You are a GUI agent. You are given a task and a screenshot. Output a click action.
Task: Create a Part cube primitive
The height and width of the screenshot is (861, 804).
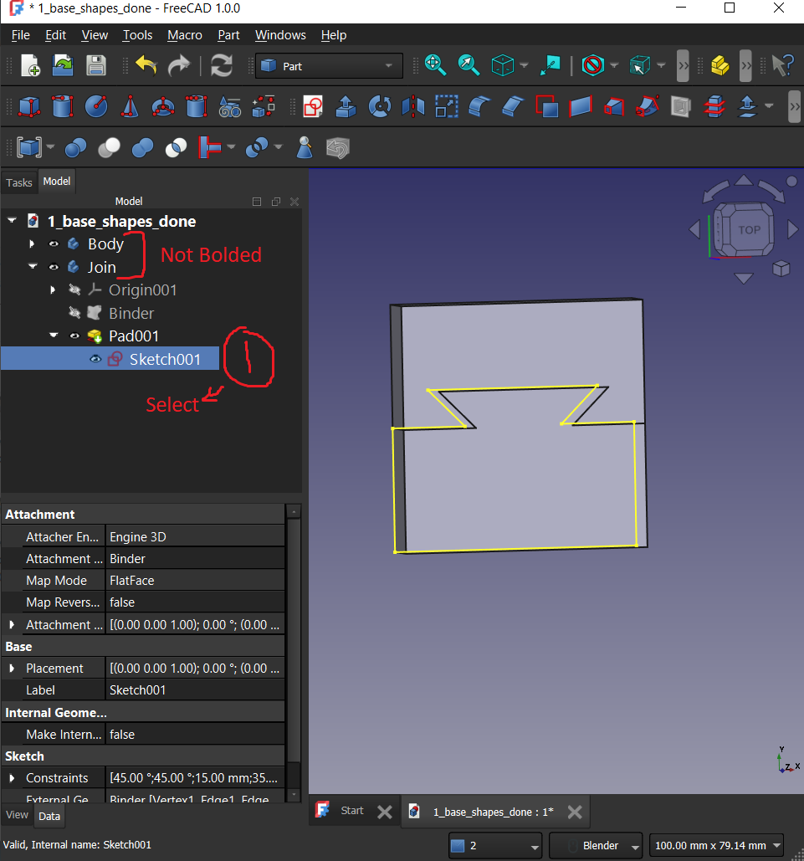(29, 106)
